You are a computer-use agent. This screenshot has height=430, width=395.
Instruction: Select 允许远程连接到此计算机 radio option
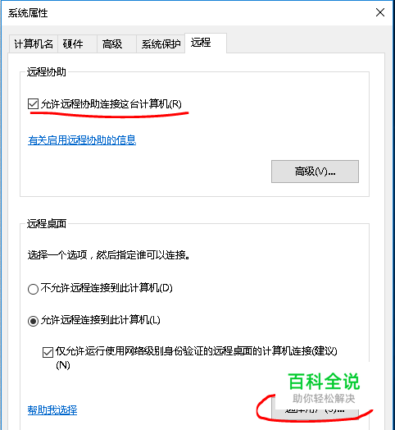33,321
